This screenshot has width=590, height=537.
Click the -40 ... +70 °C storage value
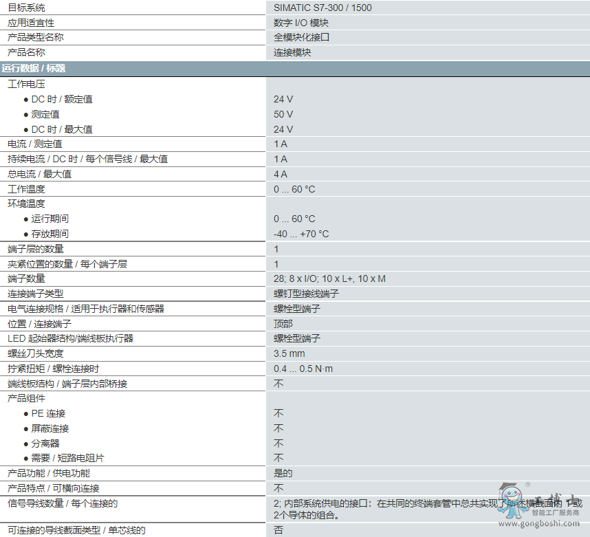click(x=301, y=234)
